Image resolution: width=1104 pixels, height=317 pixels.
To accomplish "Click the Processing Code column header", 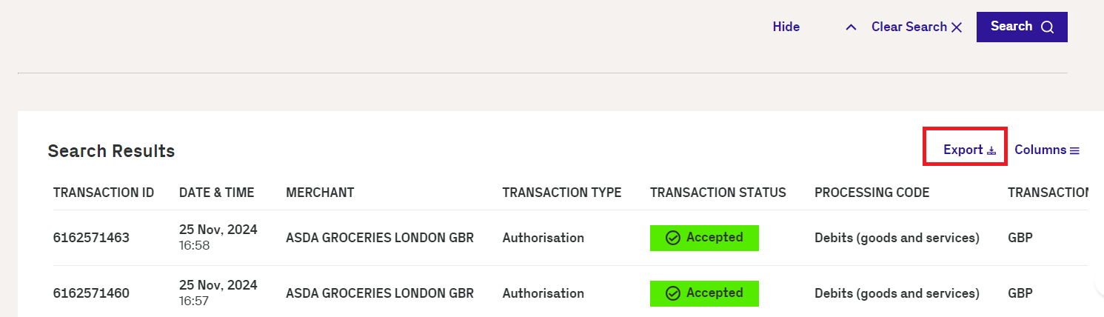I will click(x=872, y=193).
